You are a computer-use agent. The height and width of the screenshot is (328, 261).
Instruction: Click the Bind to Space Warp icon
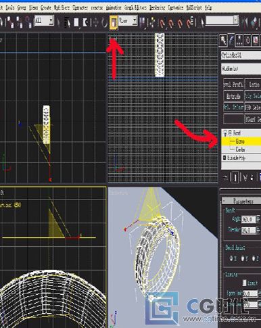pos(28,22)
